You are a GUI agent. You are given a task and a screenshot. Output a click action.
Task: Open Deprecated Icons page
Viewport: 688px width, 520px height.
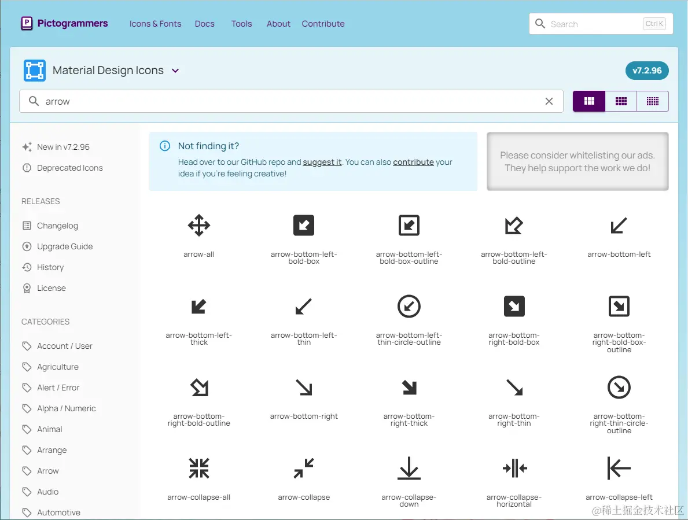click(x=62, y=168)
